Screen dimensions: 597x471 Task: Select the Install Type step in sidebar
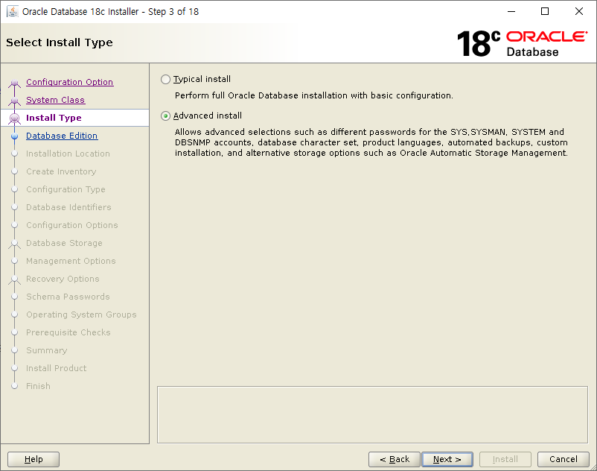coord(54,118)
